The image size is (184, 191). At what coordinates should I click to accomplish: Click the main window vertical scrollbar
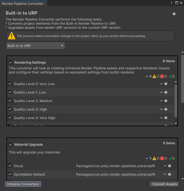183,76
